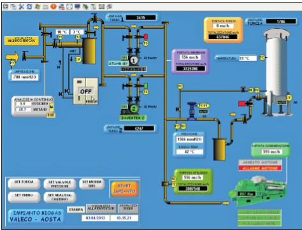The width and height of the screenshot is (302, 230).
Task: Open the Visualizza Ingressi Biogas panel
Action: click(22, 41)
